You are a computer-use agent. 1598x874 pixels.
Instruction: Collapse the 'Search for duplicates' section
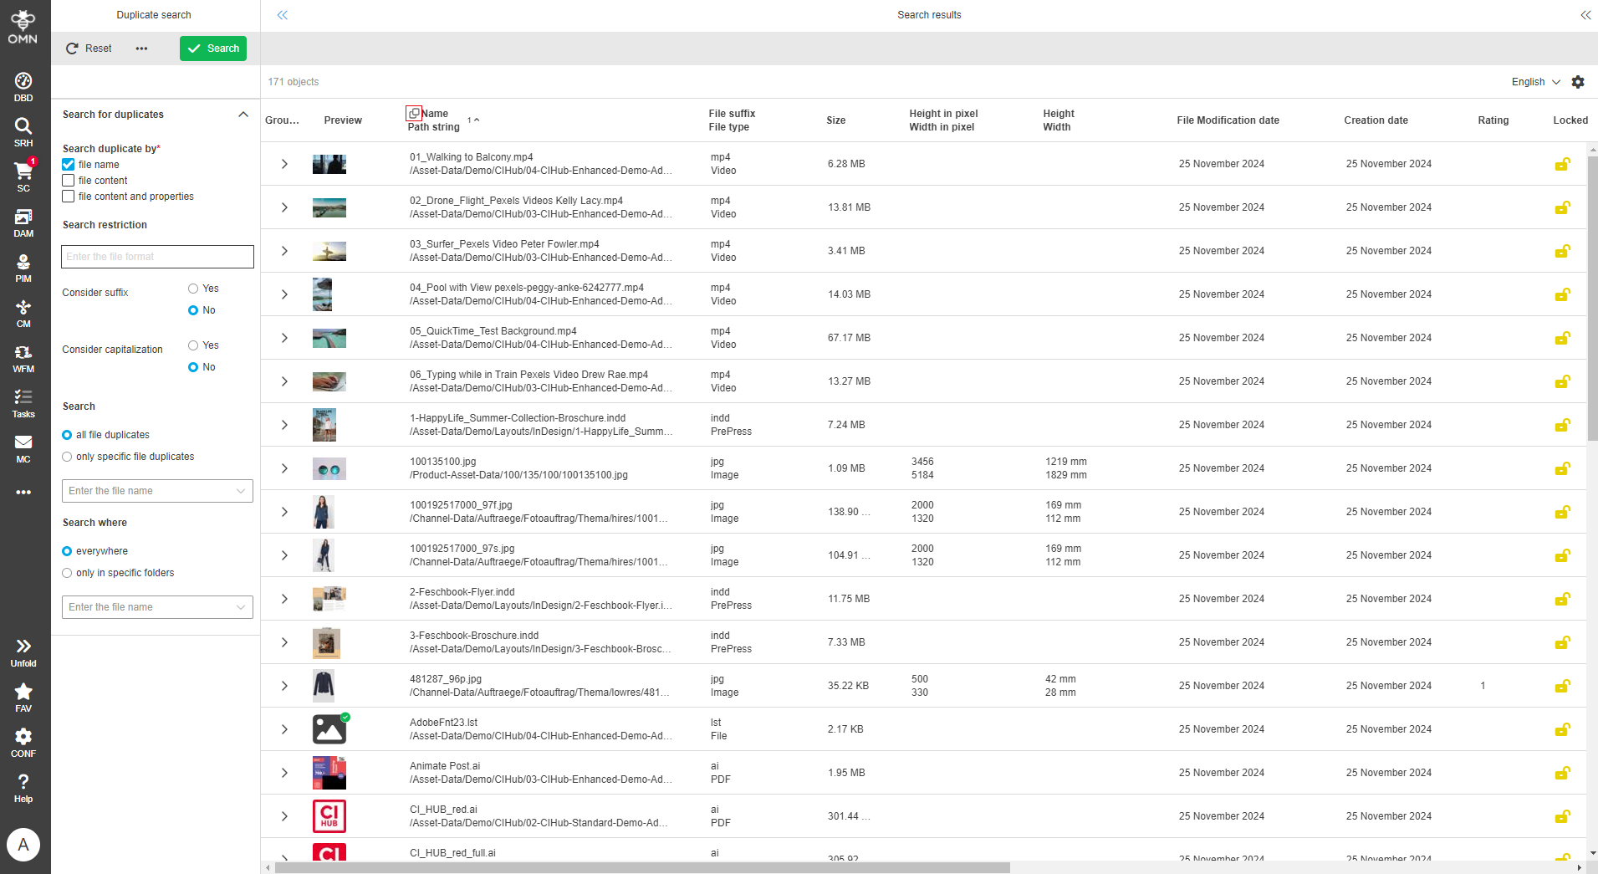coord(243,114)
